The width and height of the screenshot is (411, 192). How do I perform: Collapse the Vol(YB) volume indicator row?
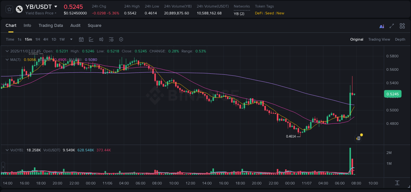click(7, 150)
